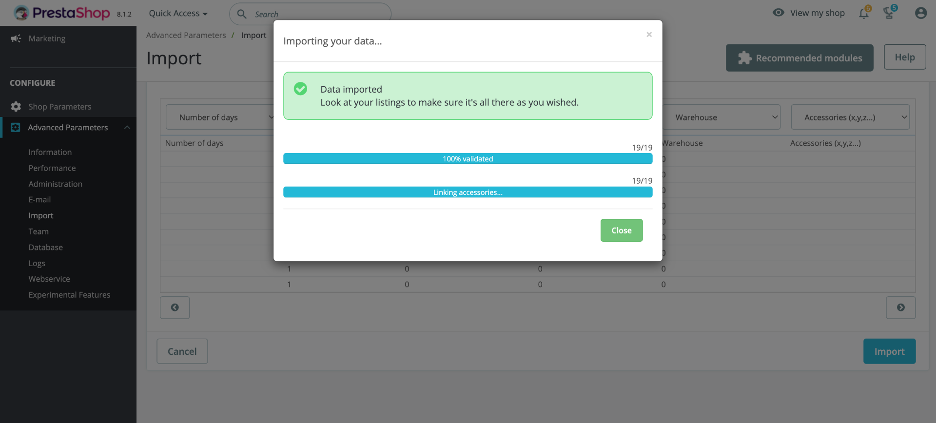
Task: Click the Recommended modules button
Action: click(799, 58)
